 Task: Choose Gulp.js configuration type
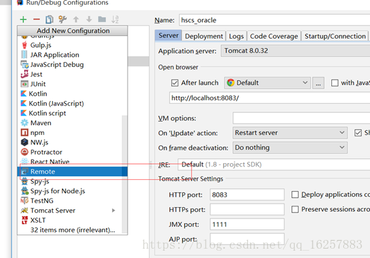72,45
